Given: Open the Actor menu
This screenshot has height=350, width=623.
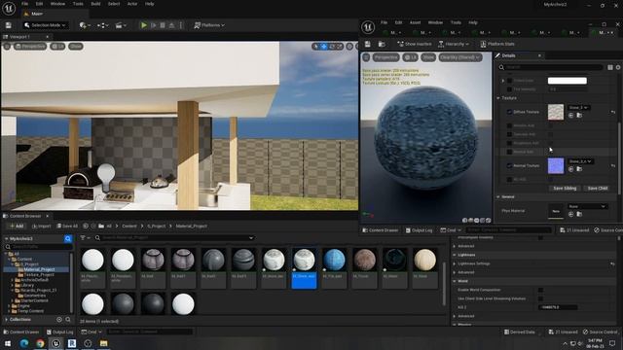Looking at the screenshot, I should 132,4.
